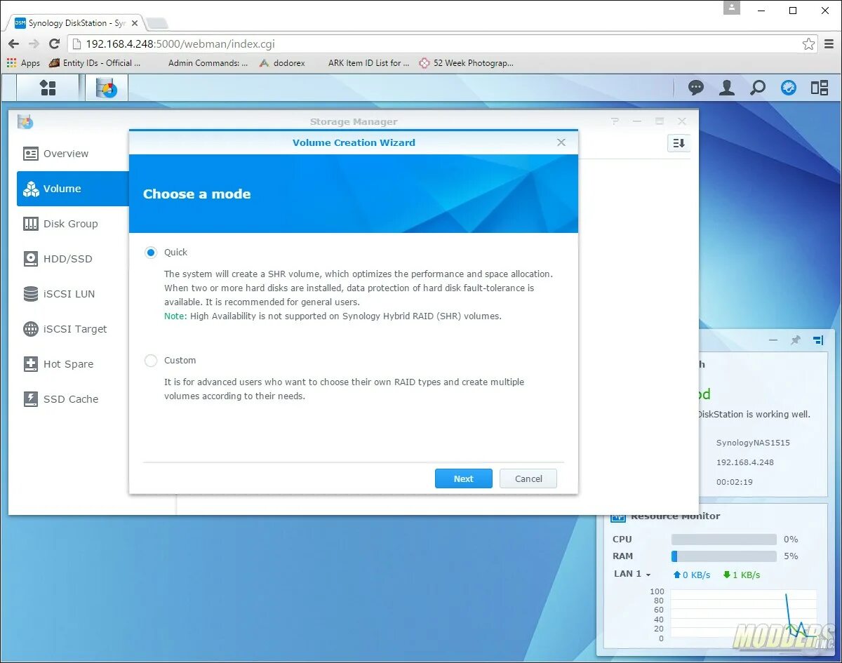
Task: Open the user options icon
Action: pos(727,88)
